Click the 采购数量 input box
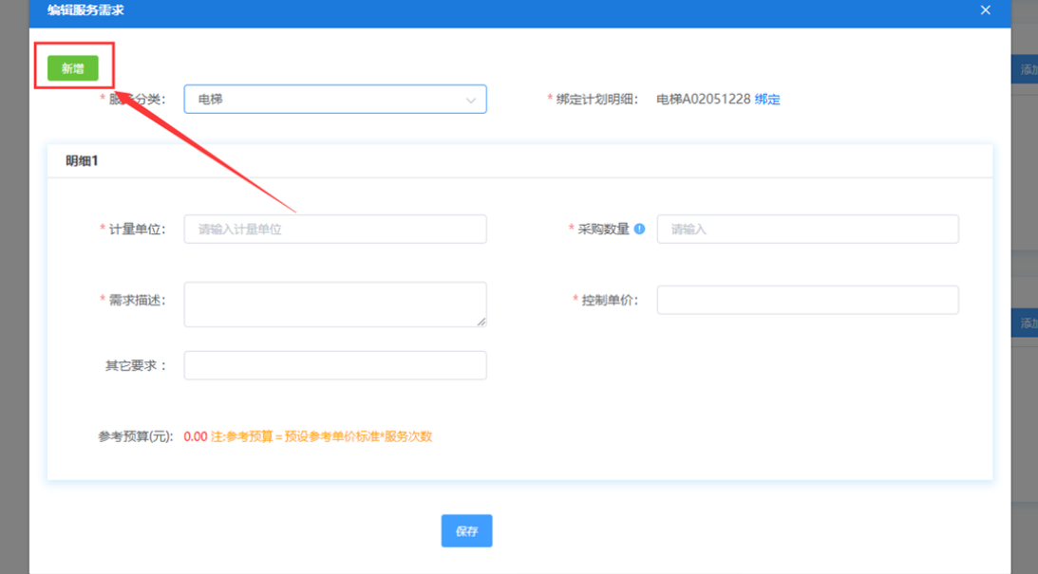Screen dimensions: 1038x574 pyautogui.click(x=807, y=229)
